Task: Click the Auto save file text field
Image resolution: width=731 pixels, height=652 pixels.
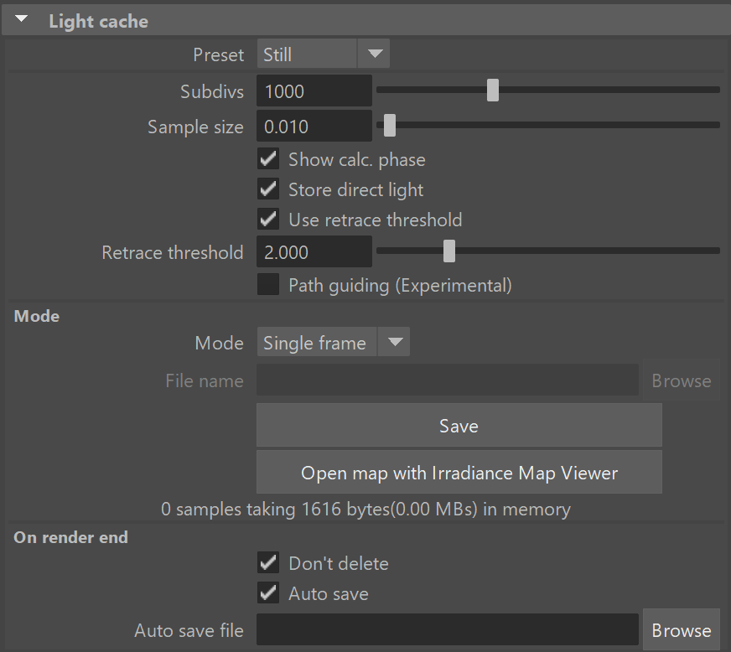Action: (x=448, y=629)
